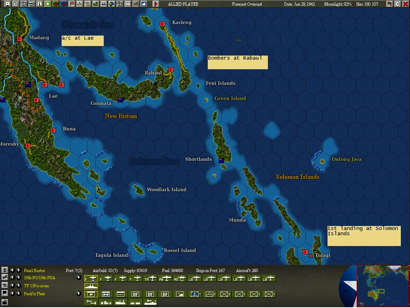Screen dimensions: 410x308
Task: Click the aircraft icon beside 18th PG/19th PS/A
Action: [x=4, y=278]
